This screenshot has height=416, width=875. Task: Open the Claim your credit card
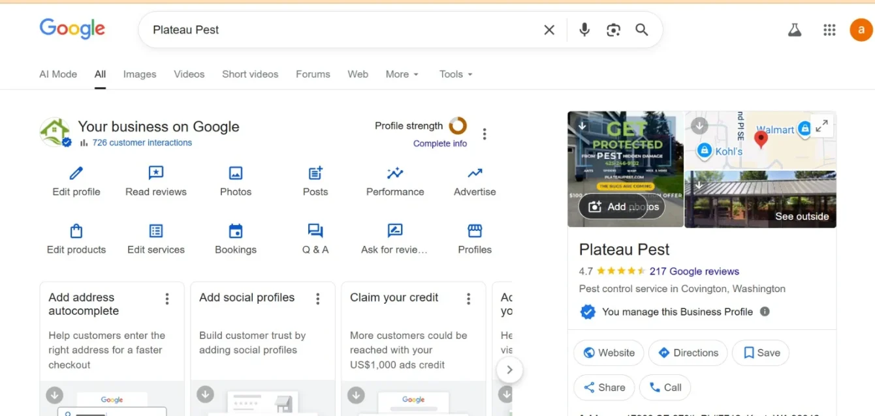click(x=413, y=349)
